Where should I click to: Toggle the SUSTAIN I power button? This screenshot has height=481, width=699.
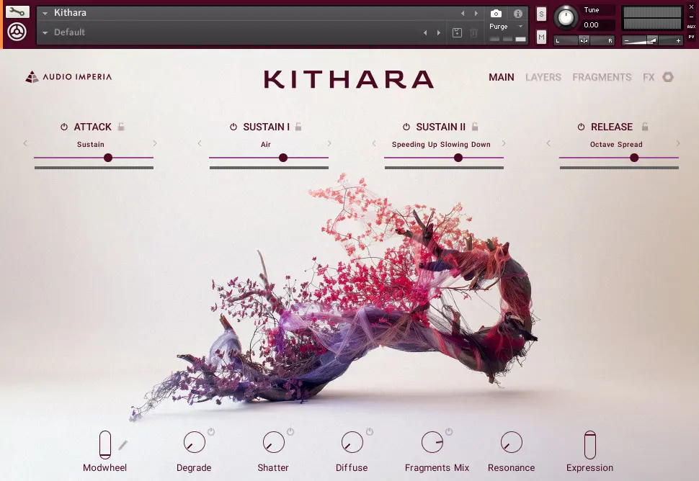(x=233, y=127)
